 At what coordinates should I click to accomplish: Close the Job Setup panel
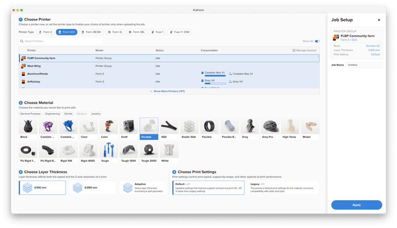click(x=379, y=20)
